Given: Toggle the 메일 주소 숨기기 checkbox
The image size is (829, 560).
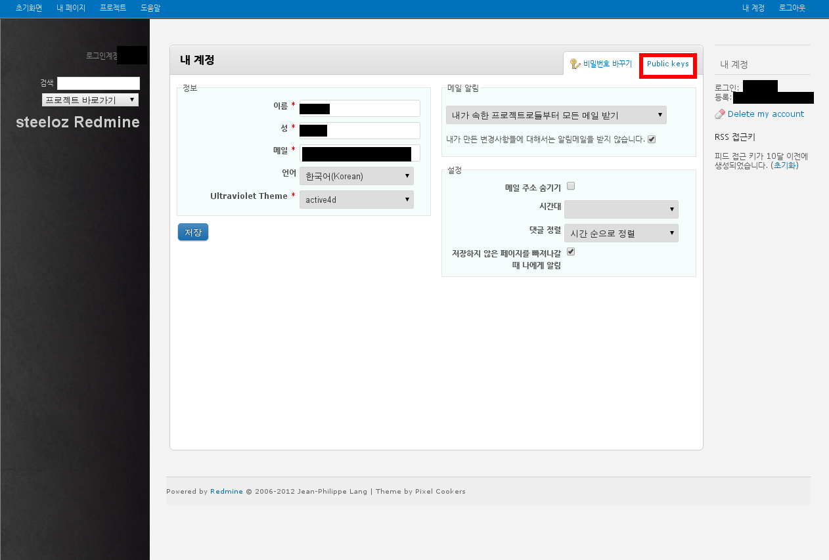Looking at the screenshot, I should 571,186.
